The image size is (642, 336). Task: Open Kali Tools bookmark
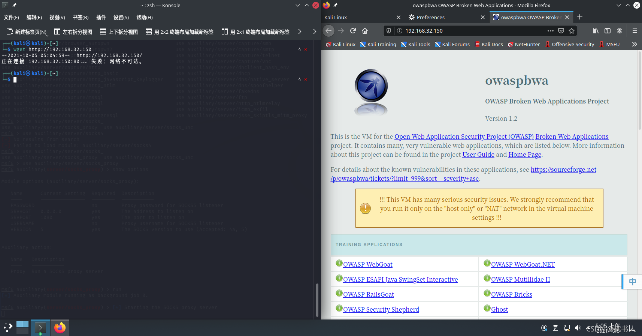click(x=415, y=44)
